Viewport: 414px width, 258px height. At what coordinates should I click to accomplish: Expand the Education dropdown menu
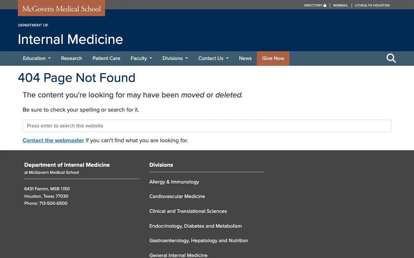click(x=37, y=58)
